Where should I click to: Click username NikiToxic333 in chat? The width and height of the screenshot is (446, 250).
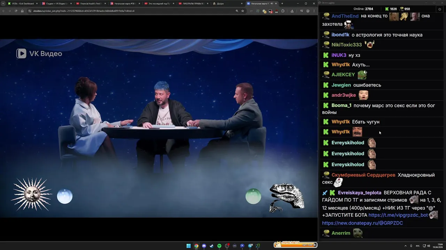click(347, 45)
